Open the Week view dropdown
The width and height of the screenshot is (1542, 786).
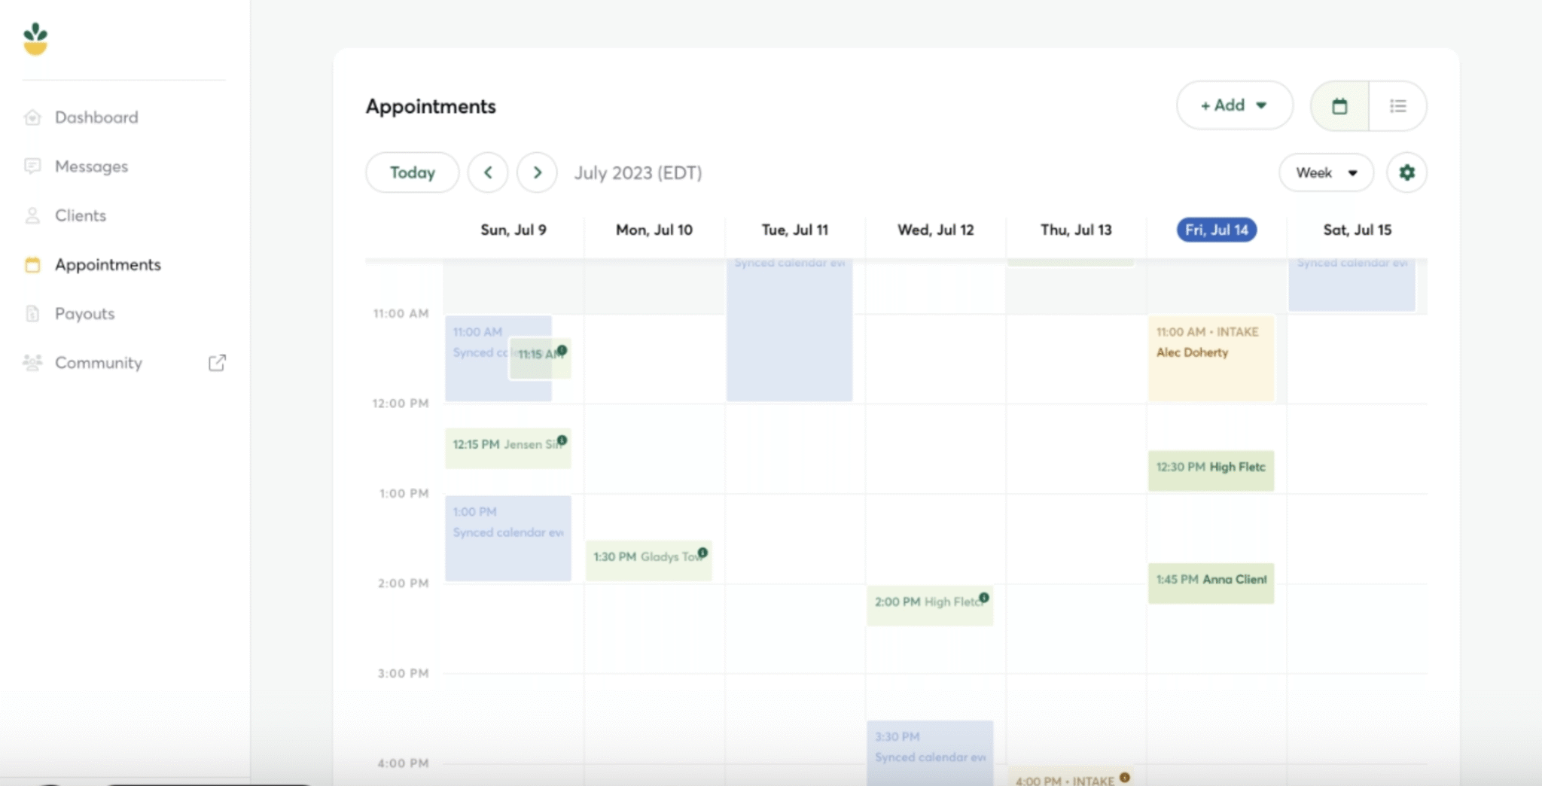coord(1326,172)
